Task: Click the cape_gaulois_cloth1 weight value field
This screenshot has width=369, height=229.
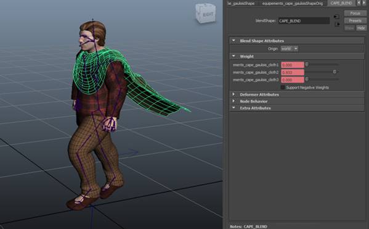Action: [x=293, y=65]
